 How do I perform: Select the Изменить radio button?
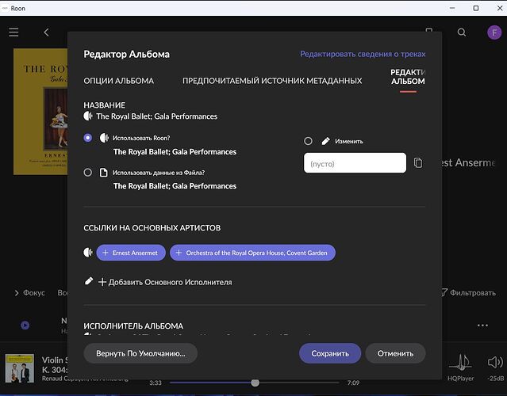308,141
